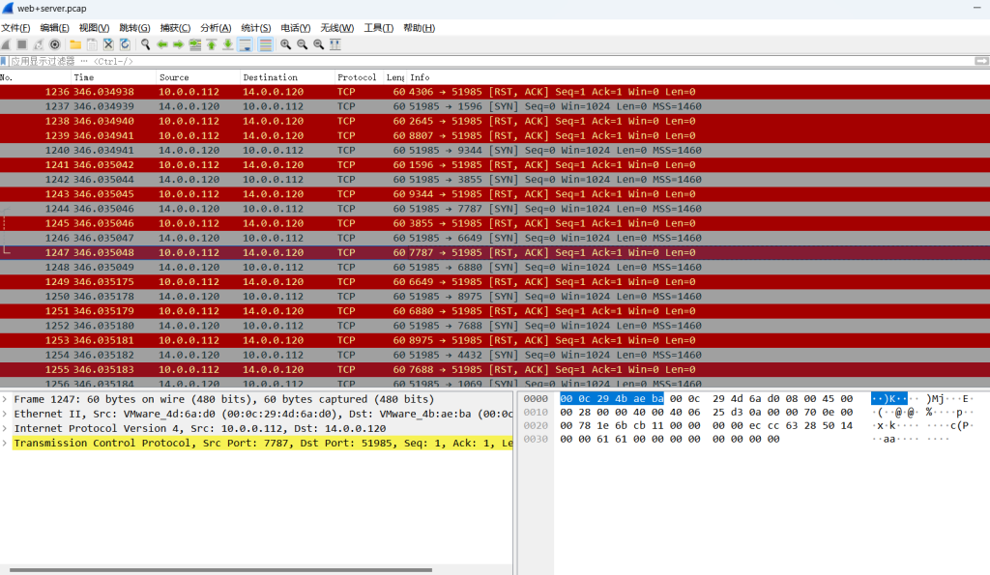Close the current capture file
Image resolution: width=990 pixels, height=575 pixels.
pos(108,44)
